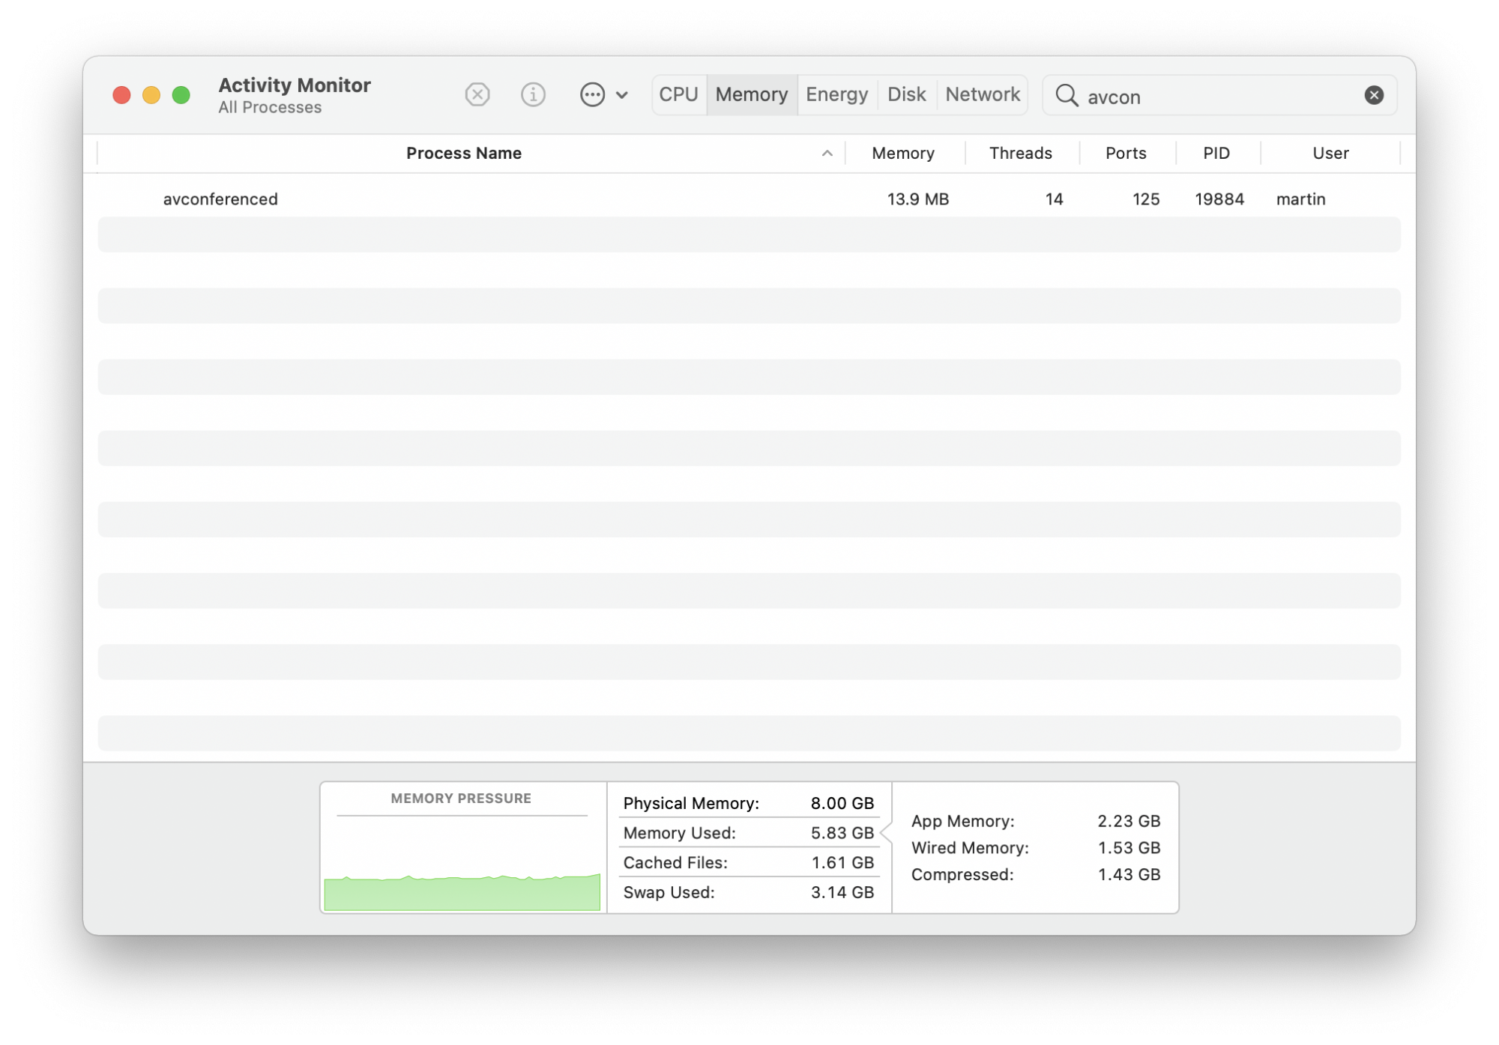Click the Cached Files 1.61 GB entry
The width and height of the screenshot is (1499, 1045).
click(748, 863)
